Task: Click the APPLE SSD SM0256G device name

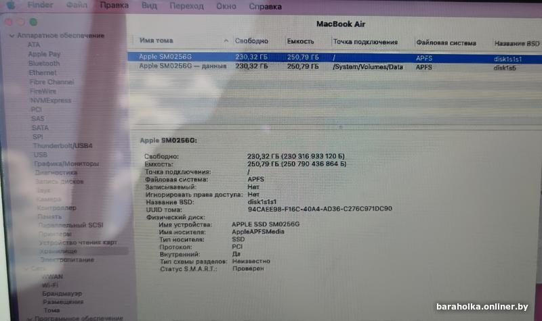Action: click(x=266, y=224)
